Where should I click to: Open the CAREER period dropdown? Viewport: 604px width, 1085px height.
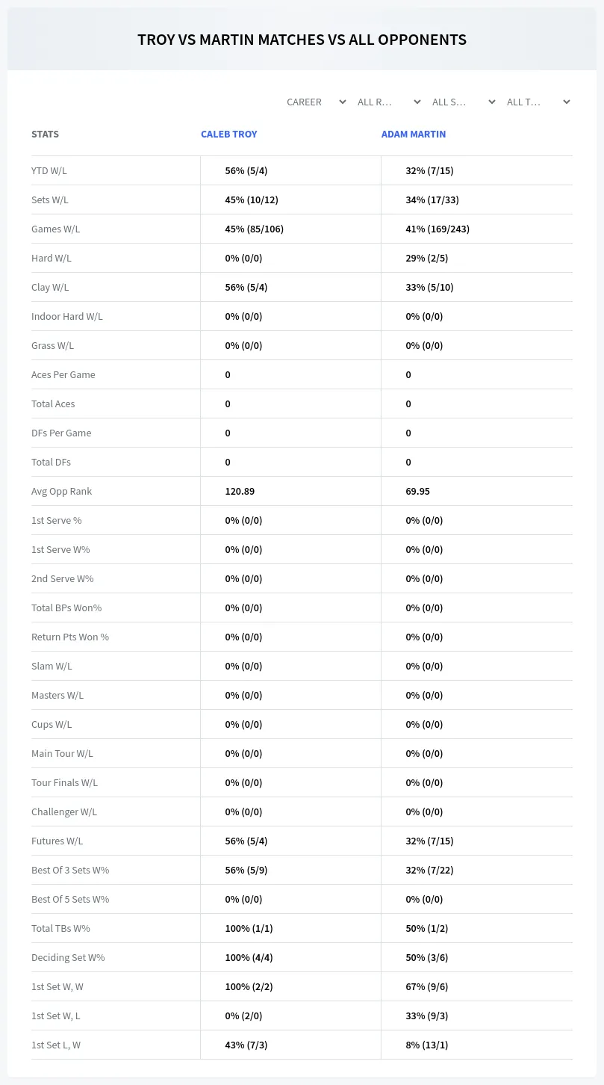tap(316, 102)
